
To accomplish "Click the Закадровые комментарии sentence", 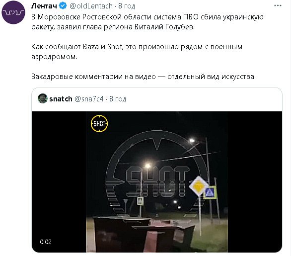I will click(144, 77).
